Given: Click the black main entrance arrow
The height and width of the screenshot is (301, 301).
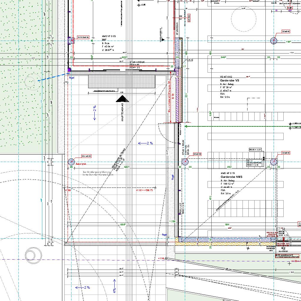Looking at the screenshot, I should 123,99.
